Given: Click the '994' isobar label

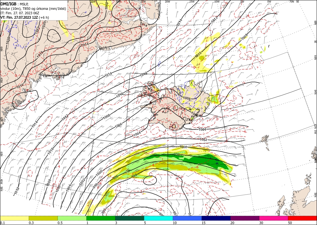Looking at the screenshot, I should pyautogui.click(x=134, y=175).
